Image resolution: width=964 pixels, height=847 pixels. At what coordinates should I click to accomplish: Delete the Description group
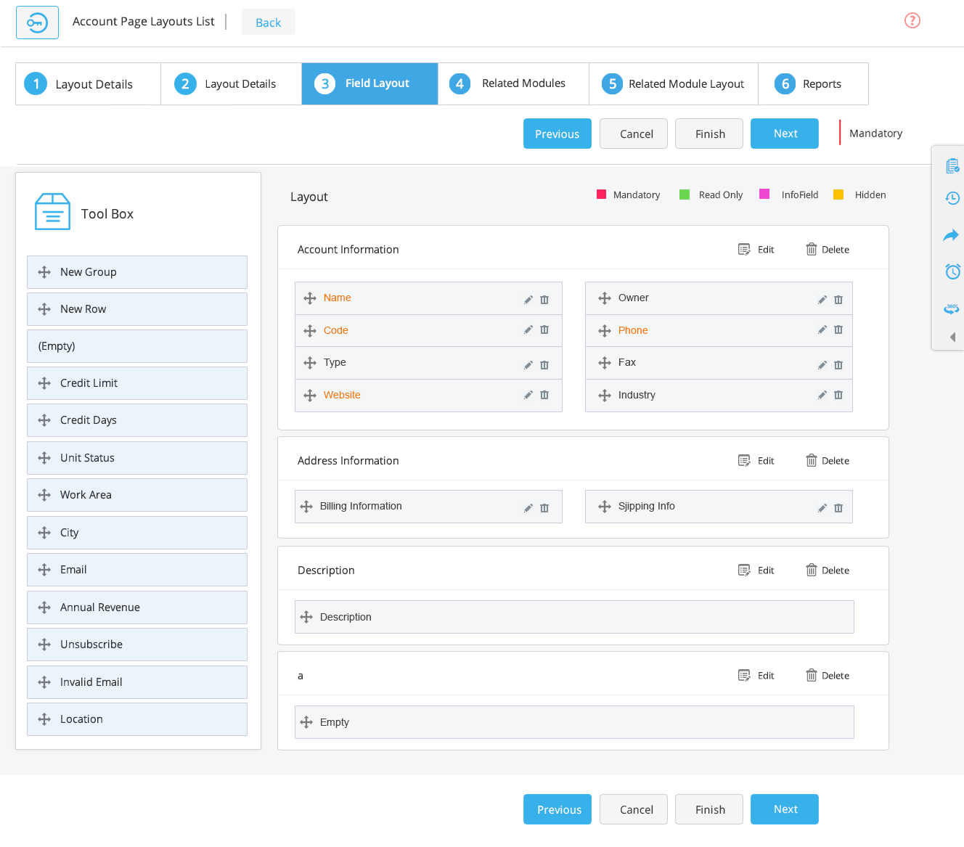click(827, 570)
